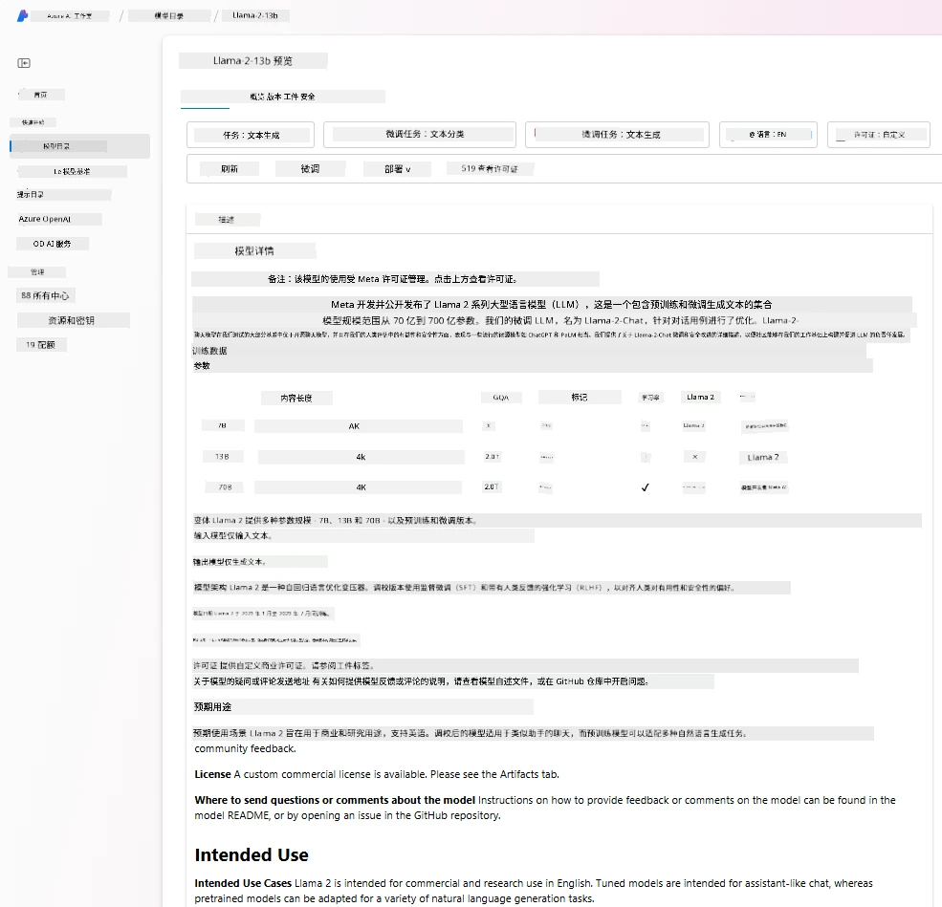This screenshot has height=907, width=942.
Task: Click Llama 2 cell in the 13B row
Action: pos(763,458)
